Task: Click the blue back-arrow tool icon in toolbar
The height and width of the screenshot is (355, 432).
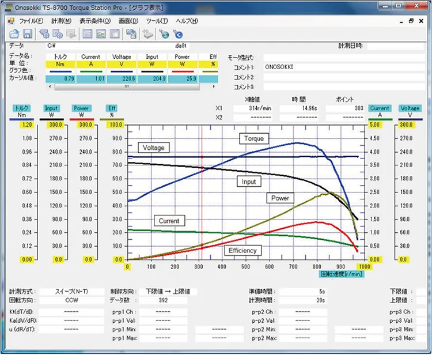Action: tap(178, 34)
